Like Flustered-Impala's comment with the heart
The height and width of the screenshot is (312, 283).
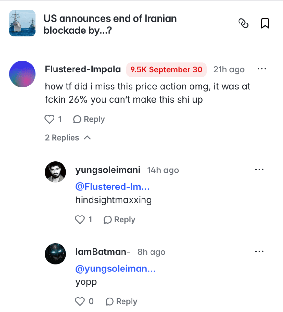49,119
